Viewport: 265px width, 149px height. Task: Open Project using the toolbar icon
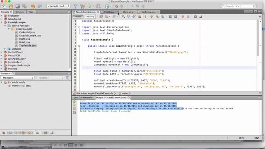click(17, 7)
